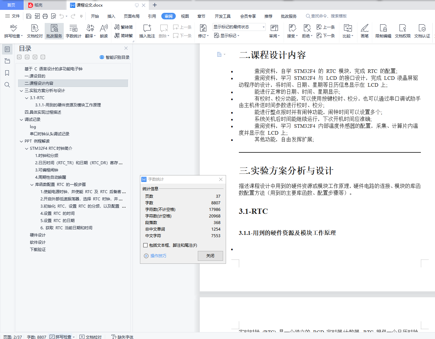Screen dimensions: 435x339
Task: Open the 限制编辑 restrict editing tool
Action: pyautogui.click(x=383, y=31)
